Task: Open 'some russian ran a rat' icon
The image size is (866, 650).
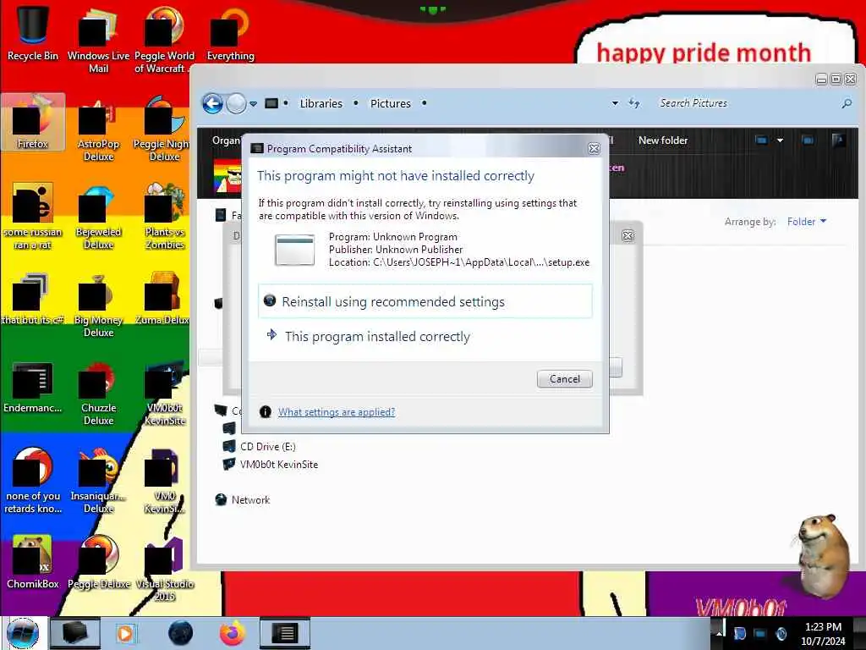Action: [33, 217]
